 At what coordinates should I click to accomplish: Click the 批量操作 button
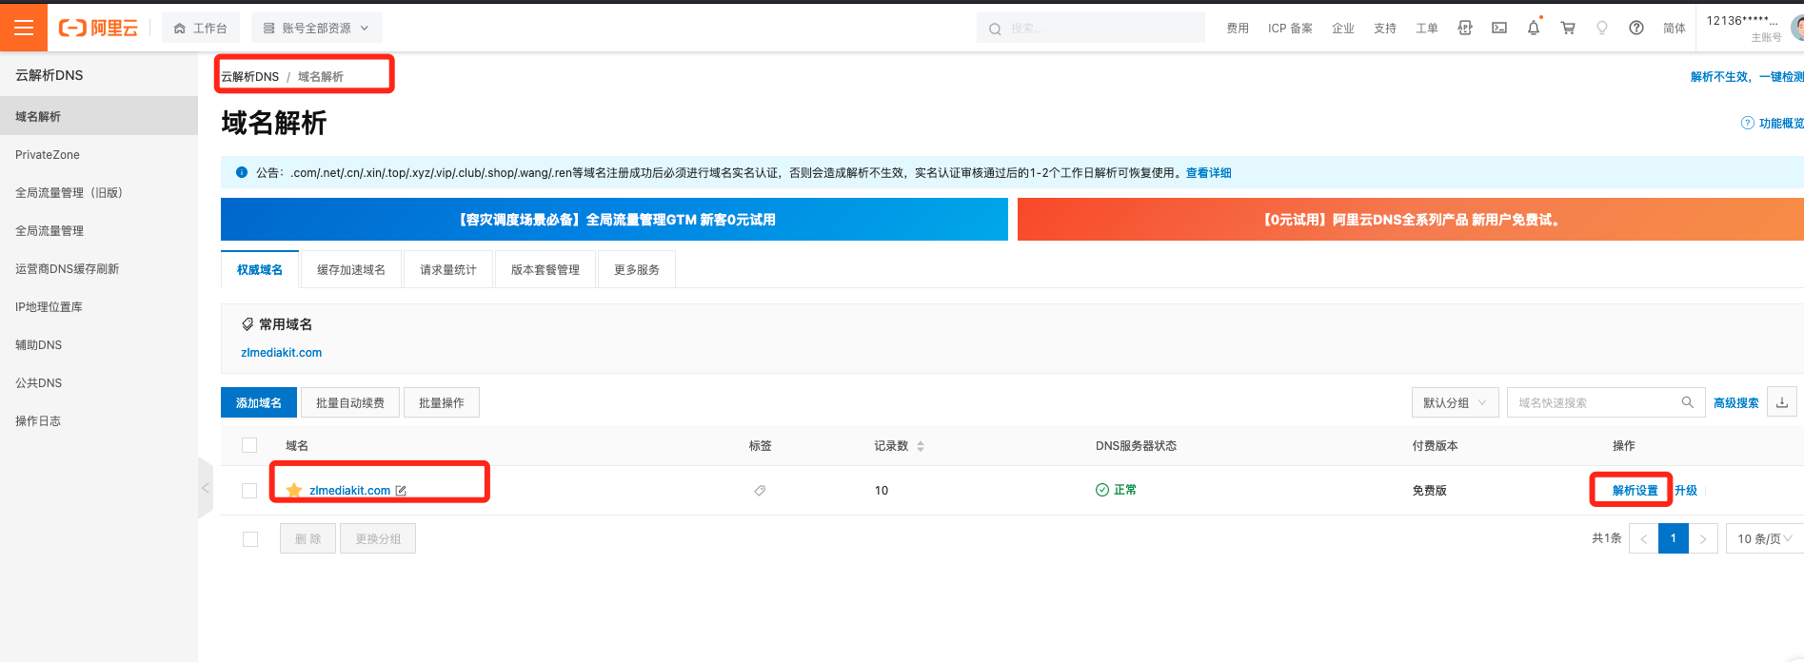click(x=442, y=402)
